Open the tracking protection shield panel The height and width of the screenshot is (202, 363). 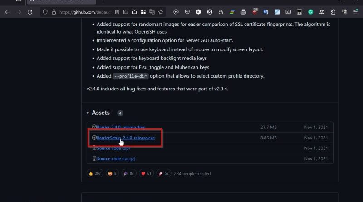coord(45,12)
